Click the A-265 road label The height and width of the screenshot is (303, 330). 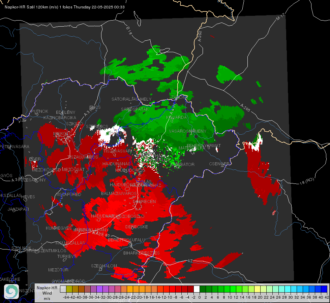[x=245, y=108]
